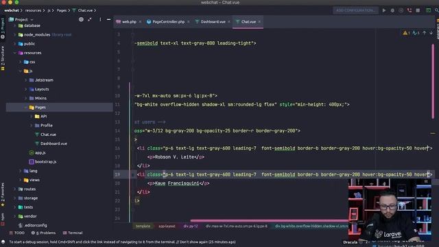Close the Chat.vue tab

click(259, 21)
